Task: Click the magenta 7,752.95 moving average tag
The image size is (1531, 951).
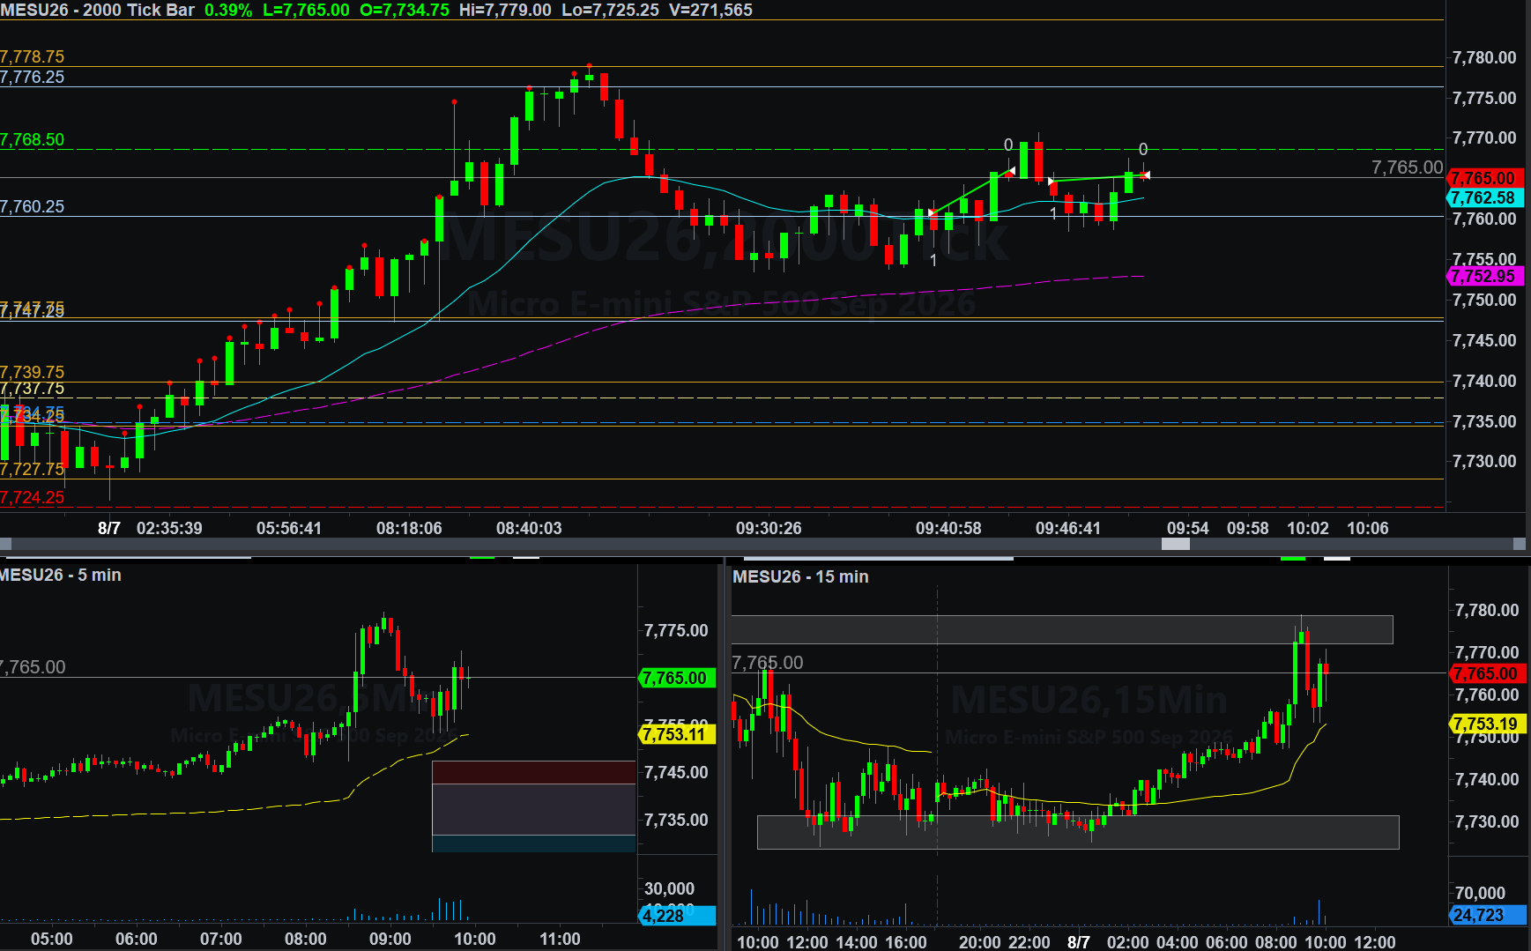Action: pos(1484,276)
